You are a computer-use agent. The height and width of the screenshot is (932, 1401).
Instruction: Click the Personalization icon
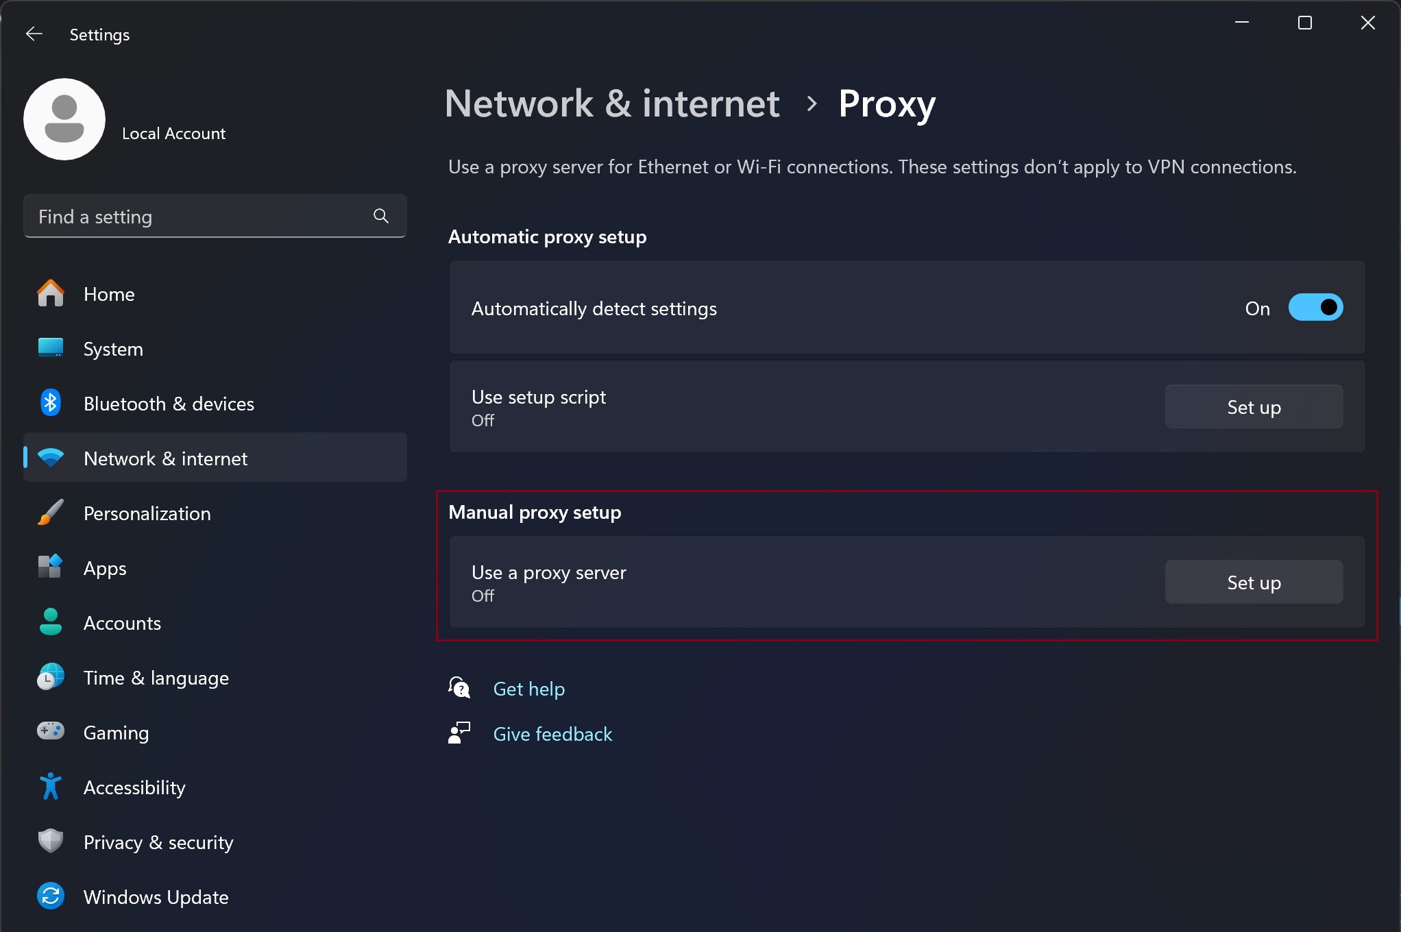[50, 513]
